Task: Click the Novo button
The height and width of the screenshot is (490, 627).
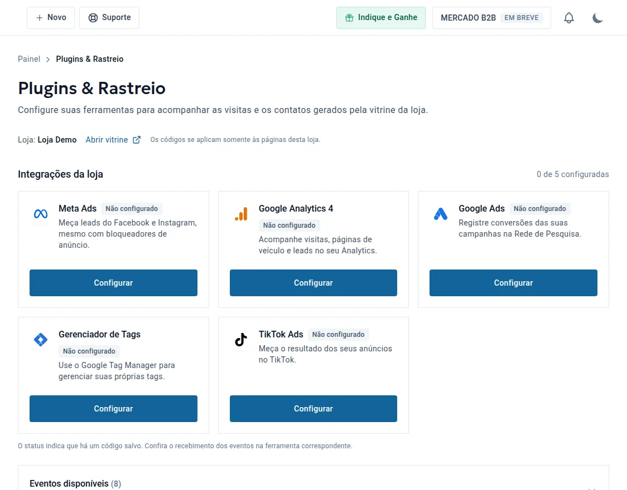Action: click(51, 18)
